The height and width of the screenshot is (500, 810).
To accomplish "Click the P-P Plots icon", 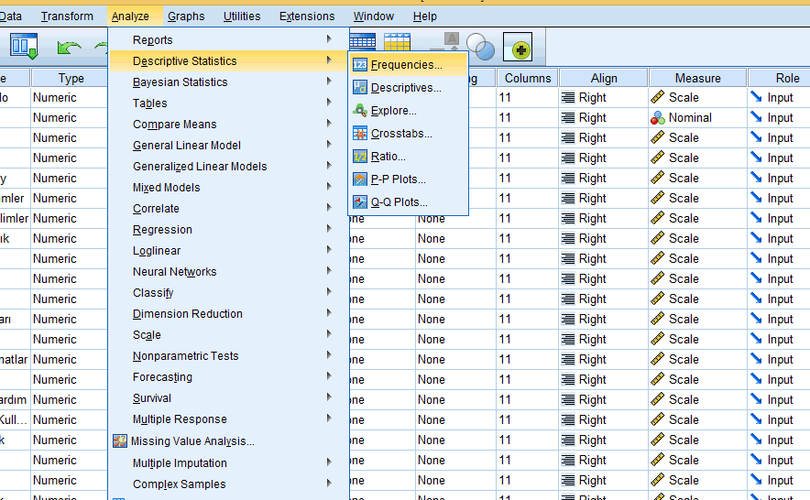I will tap(360, 179).
